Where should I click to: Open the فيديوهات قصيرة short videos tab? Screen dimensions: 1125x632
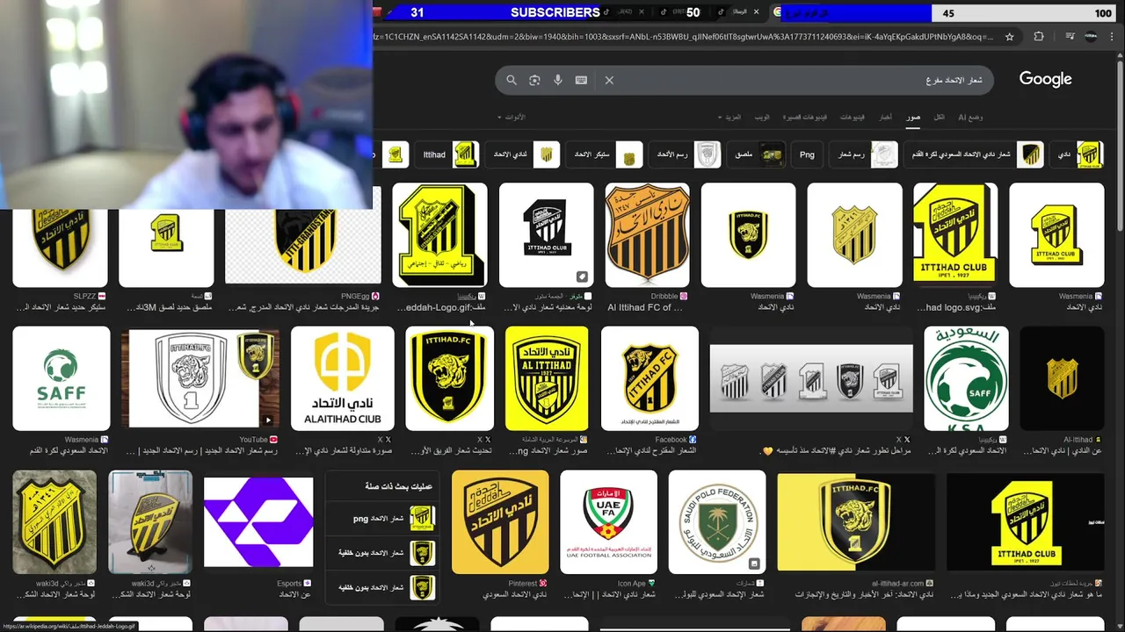[804, 117]
